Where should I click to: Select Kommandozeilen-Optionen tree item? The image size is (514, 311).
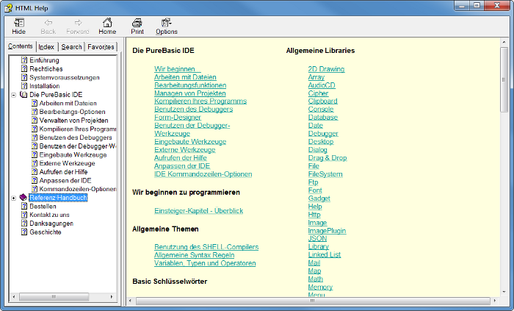(78, 189)
